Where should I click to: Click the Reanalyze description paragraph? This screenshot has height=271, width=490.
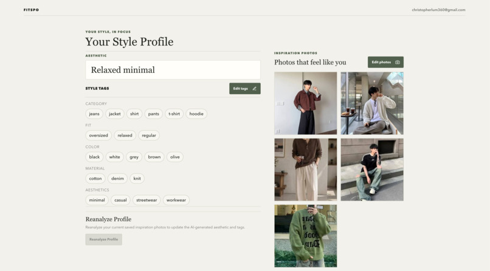pos(165,227)
